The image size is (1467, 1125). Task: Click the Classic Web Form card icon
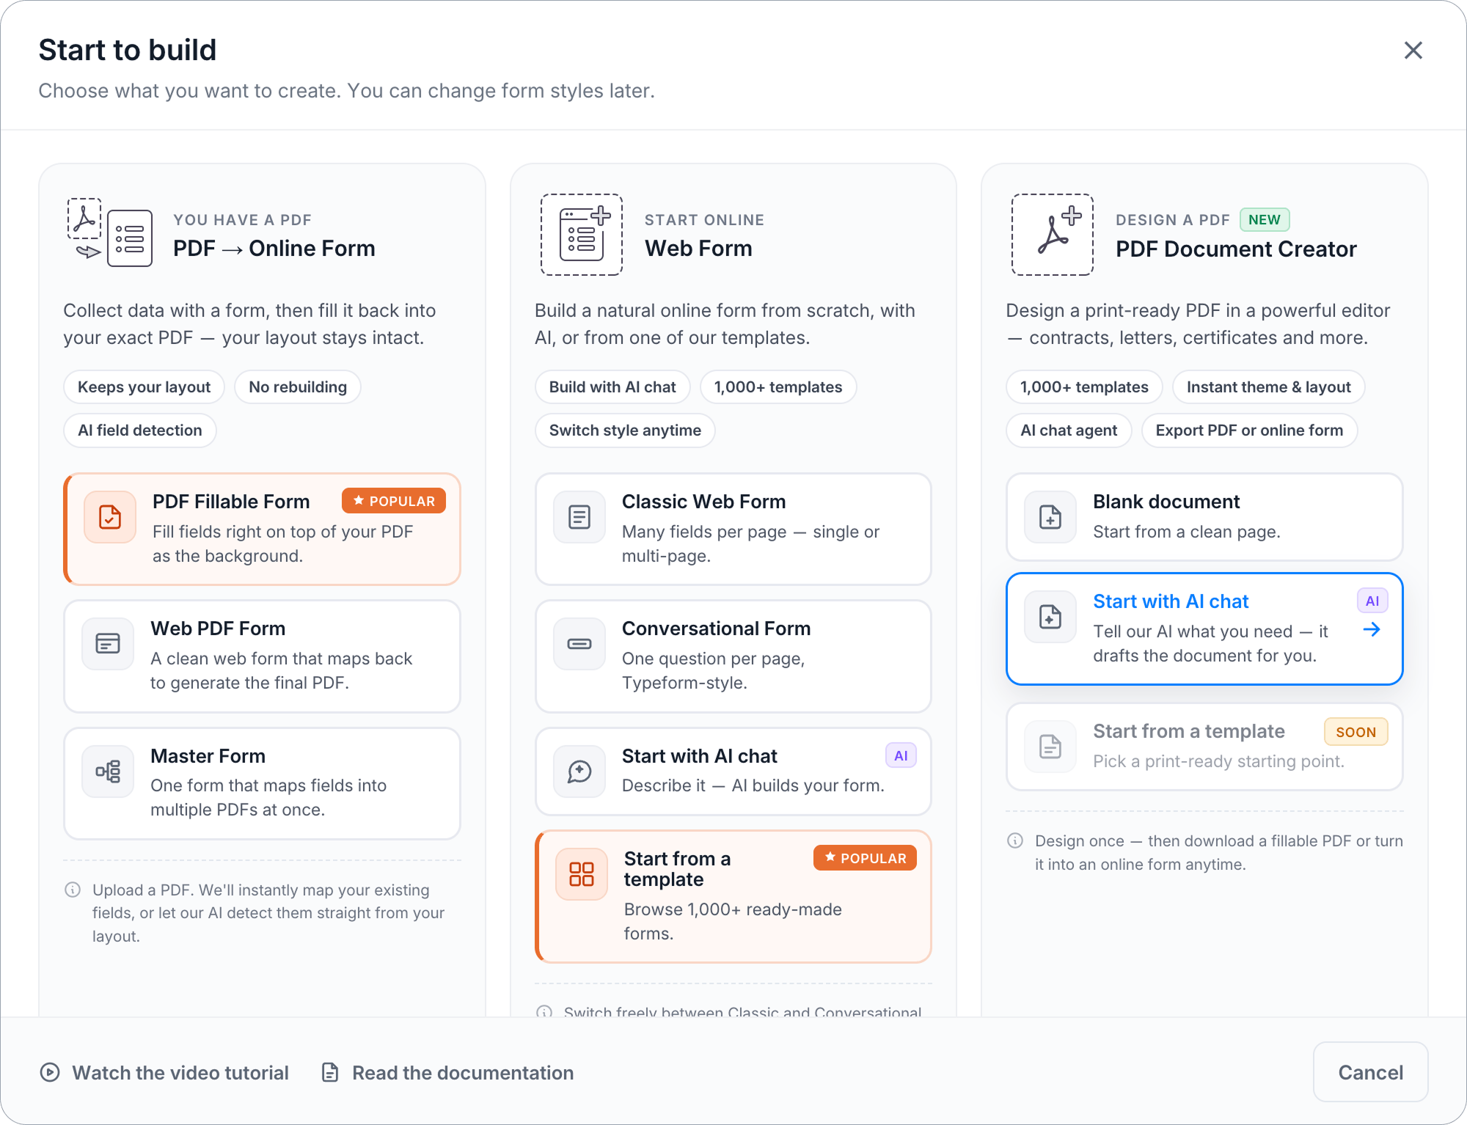coord(579,517)
